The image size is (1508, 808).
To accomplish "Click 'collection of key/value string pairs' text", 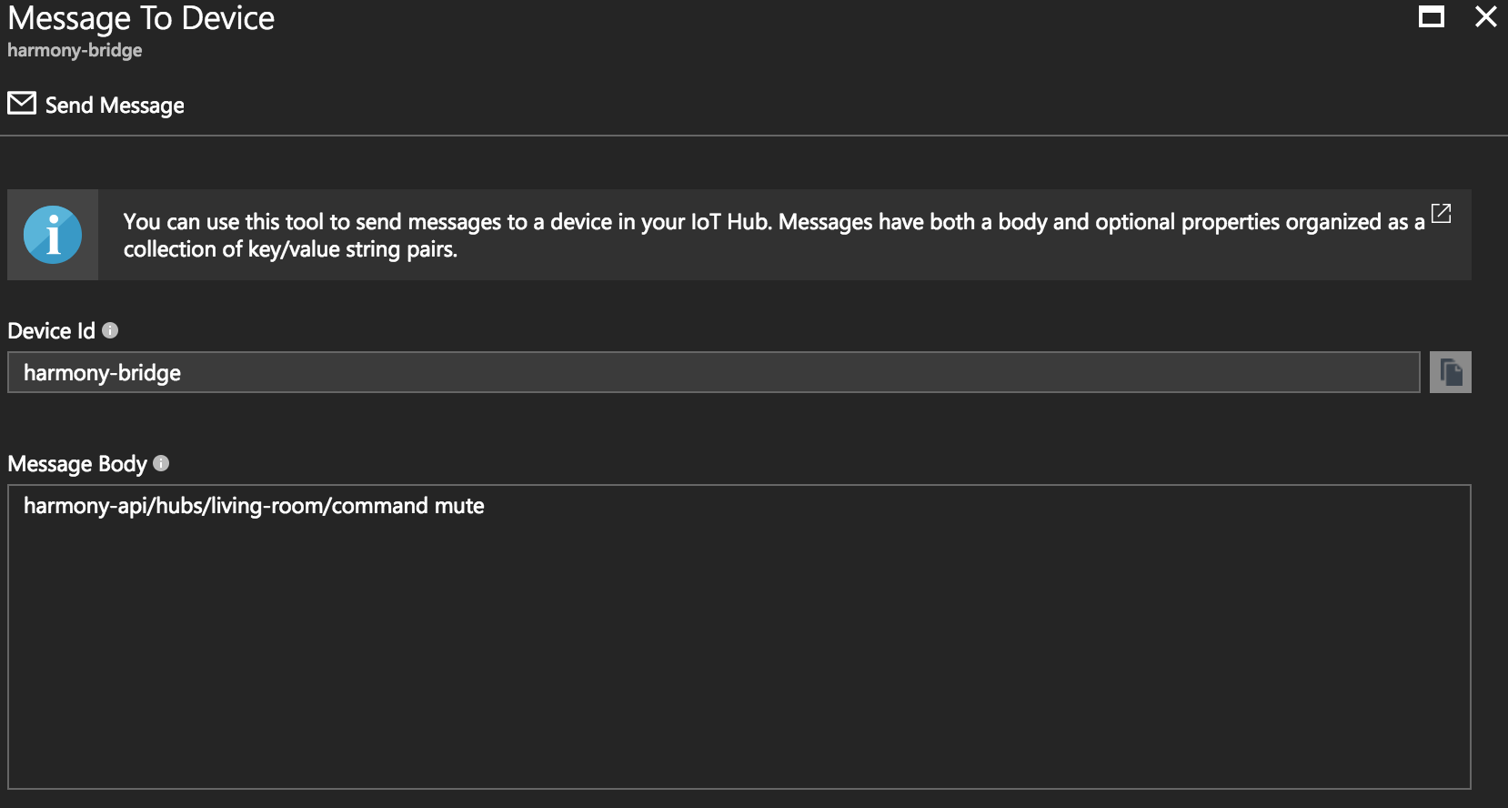I will (x=289, y=249).
